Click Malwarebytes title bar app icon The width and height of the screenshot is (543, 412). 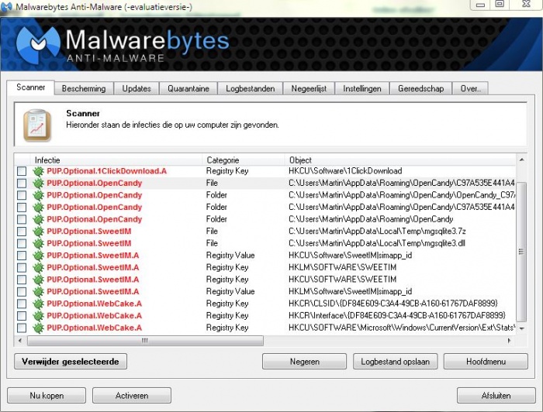7,6
